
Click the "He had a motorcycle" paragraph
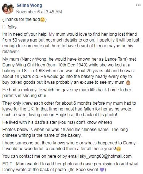point(67,93)
